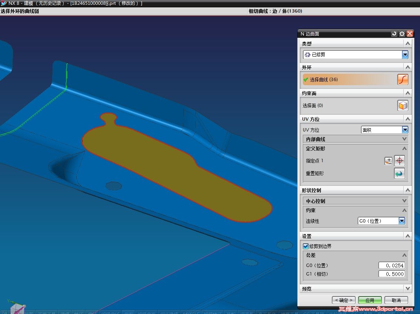Image resolution: width=420 pixels, height=314 pixels.
Task: Click the curve selection icon in 外环
Action: [403, 80]
